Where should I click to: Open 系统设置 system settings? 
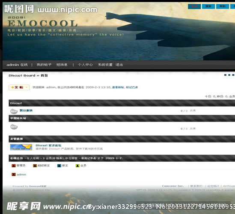tap(105, 65)
